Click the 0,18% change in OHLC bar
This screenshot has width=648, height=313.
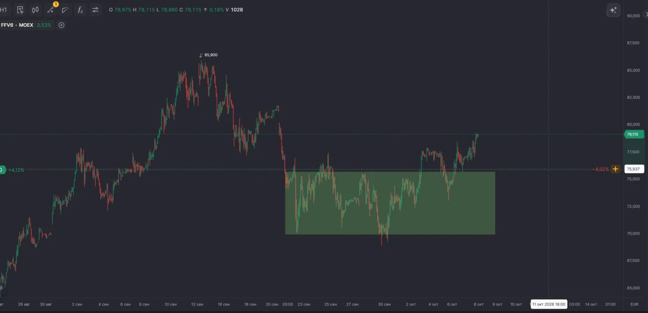[x=216, y=10]
